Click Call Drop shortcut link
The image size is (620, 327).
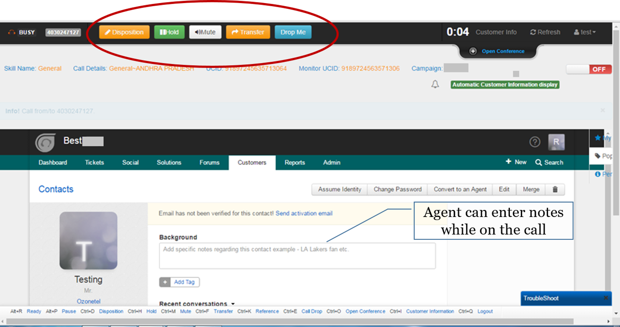click(312, 311)
